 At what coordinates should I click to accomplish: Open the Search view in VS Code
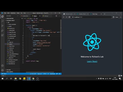(3, 21)
